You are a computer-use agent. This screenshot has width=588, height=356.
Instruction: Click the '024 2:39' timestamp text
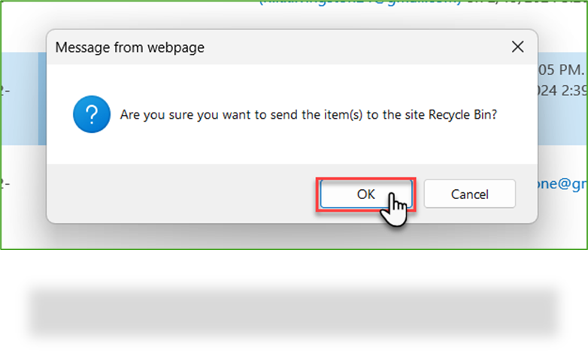click(562, 90)
